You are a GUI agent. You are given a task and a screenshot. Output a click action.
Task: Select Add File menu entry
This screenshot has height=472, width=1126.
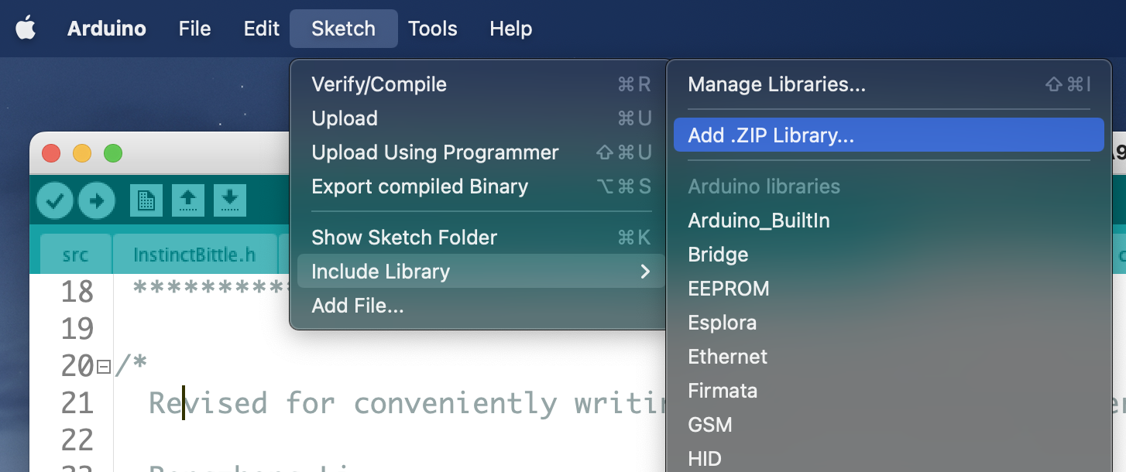click(x=357, y=306)
